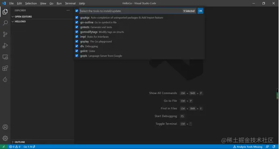Click the 9 Selected badge
Screen dimensions: 279x149
pos(189,11)
